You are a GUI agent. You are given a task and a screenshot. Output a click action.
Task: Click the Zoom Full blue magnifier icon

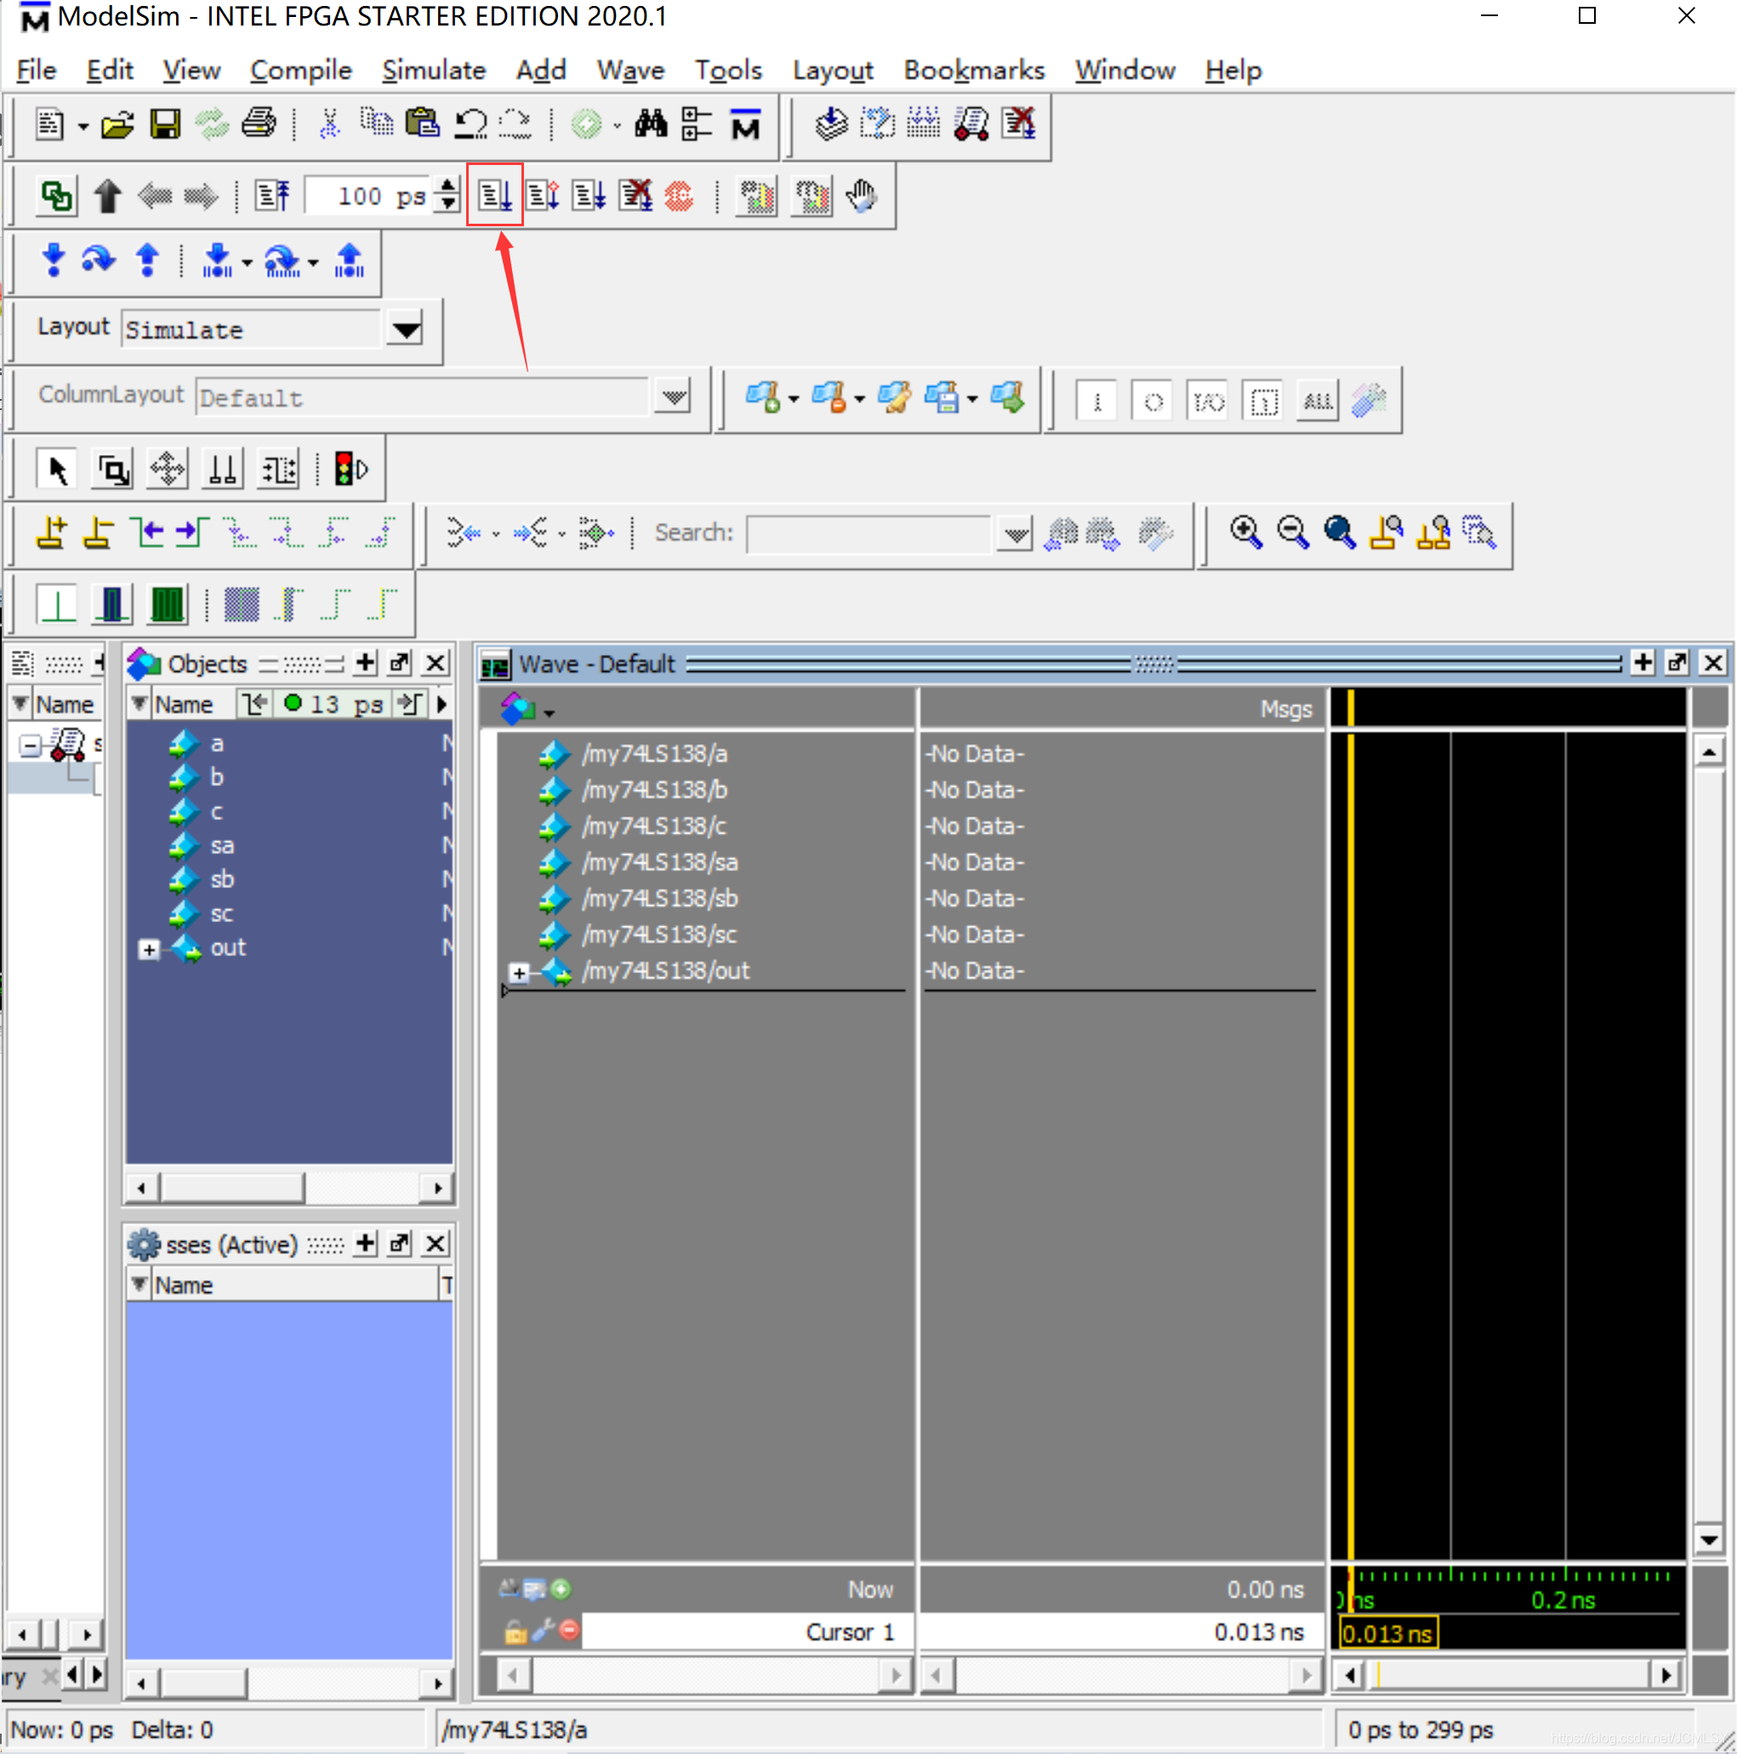[1339, 532]
